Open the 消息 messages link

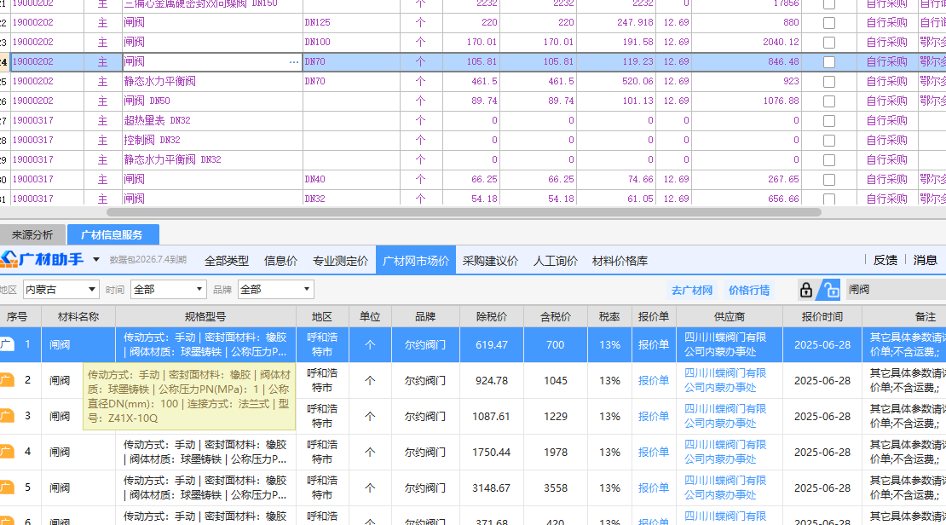(925, 260)
